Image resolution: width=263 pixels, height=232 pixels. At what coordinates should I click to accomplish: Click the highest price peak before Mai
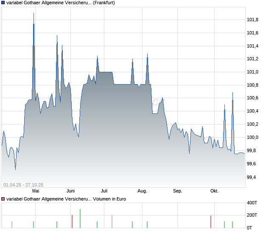[x=34, y=13]
